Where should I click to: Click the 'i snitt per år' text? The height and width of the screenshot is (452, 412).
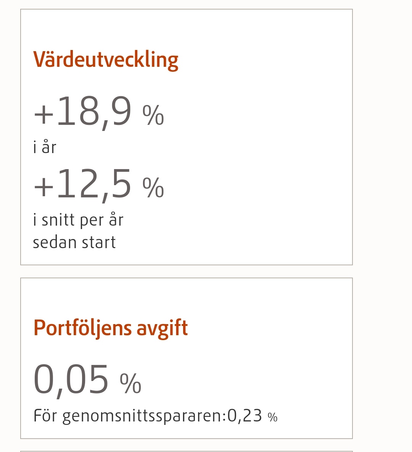click(78, 220)
